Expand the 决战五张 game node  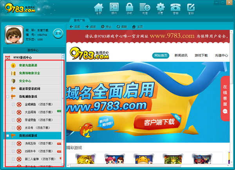click(13, 143)
